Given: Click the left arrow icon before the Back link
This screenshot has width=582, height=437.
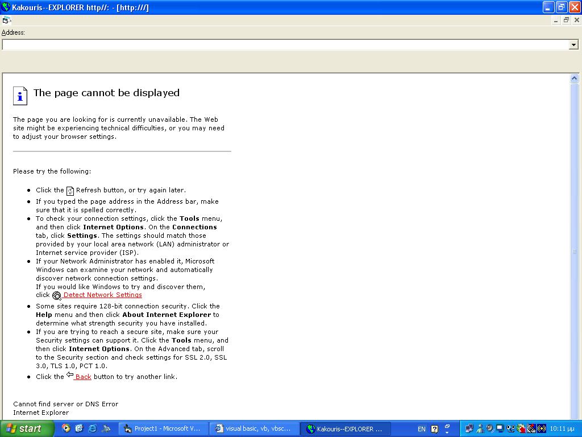Looking at the screenshot, I should [x=70, y=375].
